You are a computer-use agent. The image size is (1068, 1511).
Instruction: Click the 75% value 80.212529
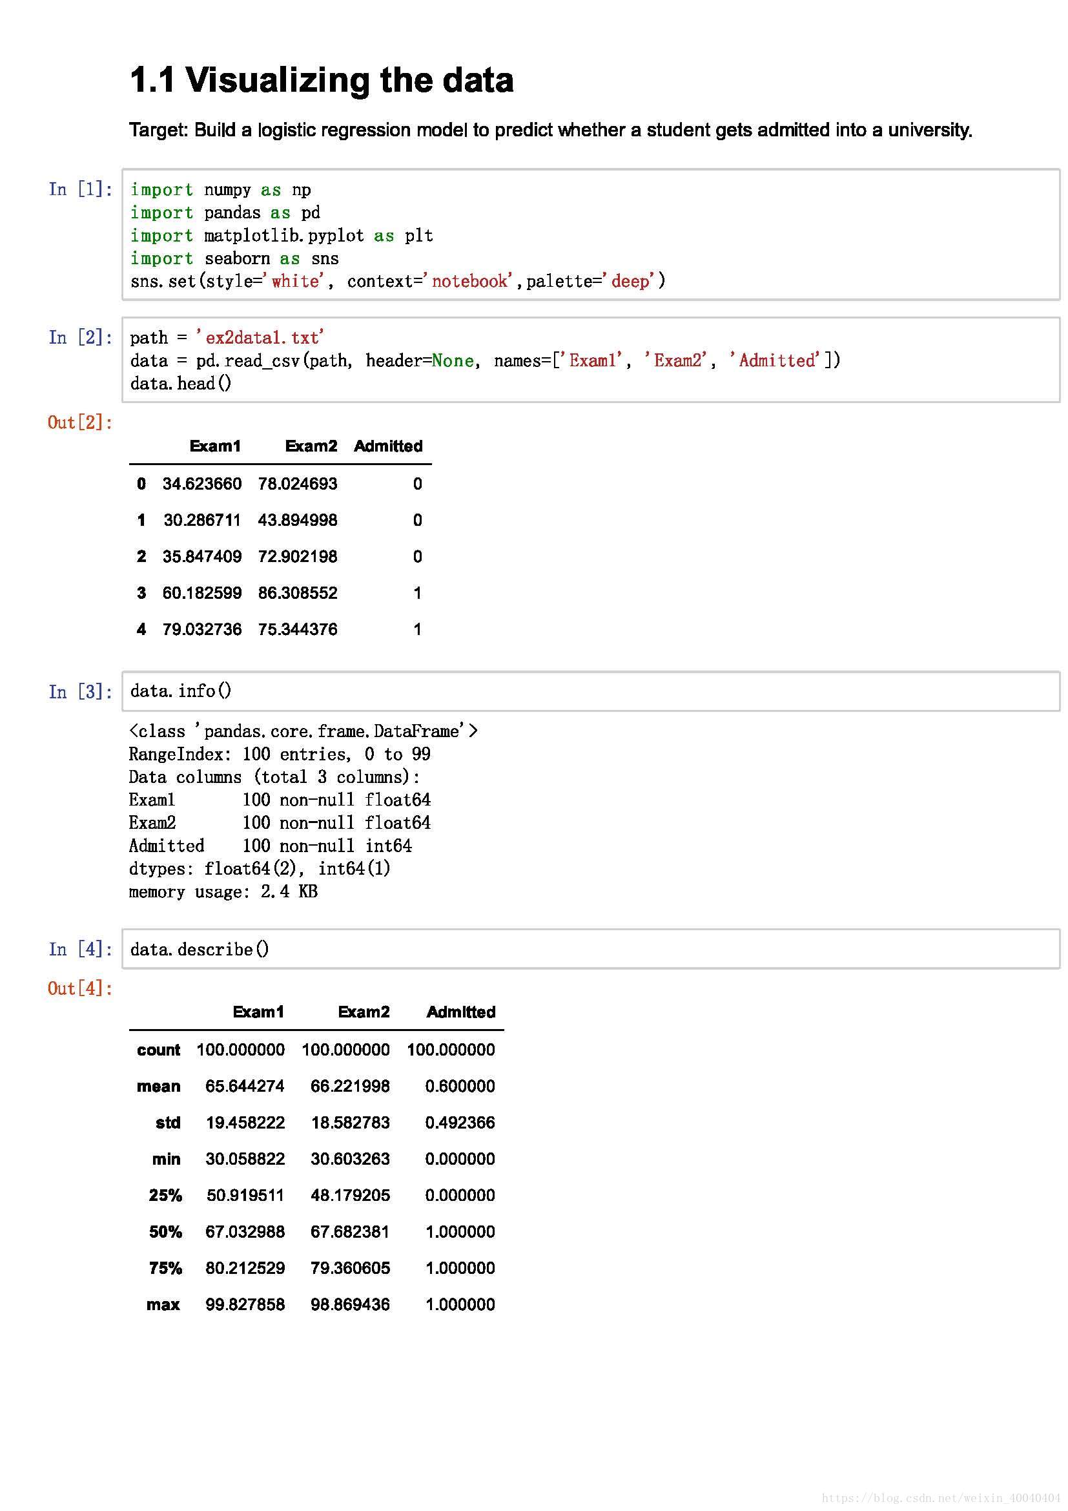tap(245, 1268)
